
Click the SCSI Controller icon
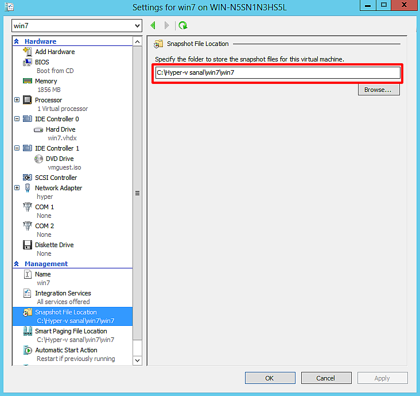[28, 178]
